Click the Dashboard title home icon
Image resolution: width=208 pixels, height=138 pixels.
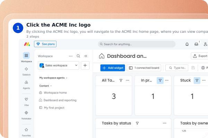click(x=102, y=56)
